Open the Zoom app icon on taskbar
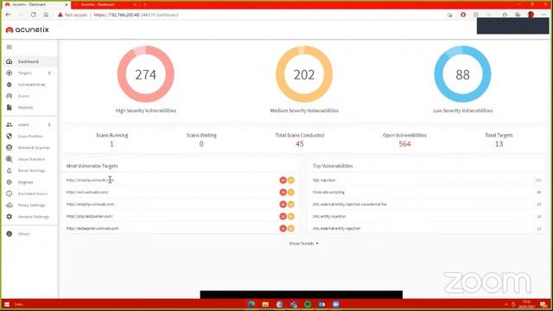The height and width of the screenshot is (311, 553). point(335,304)
